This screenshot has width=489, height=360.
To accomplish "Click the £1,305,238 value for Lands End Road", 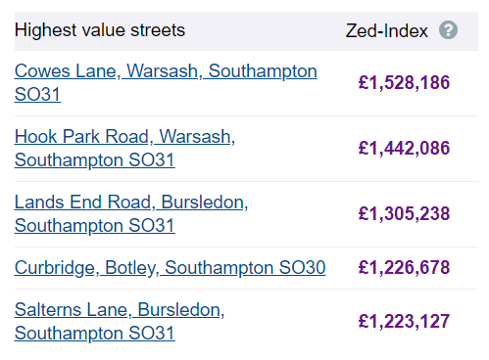I will (x=404, y=213).
